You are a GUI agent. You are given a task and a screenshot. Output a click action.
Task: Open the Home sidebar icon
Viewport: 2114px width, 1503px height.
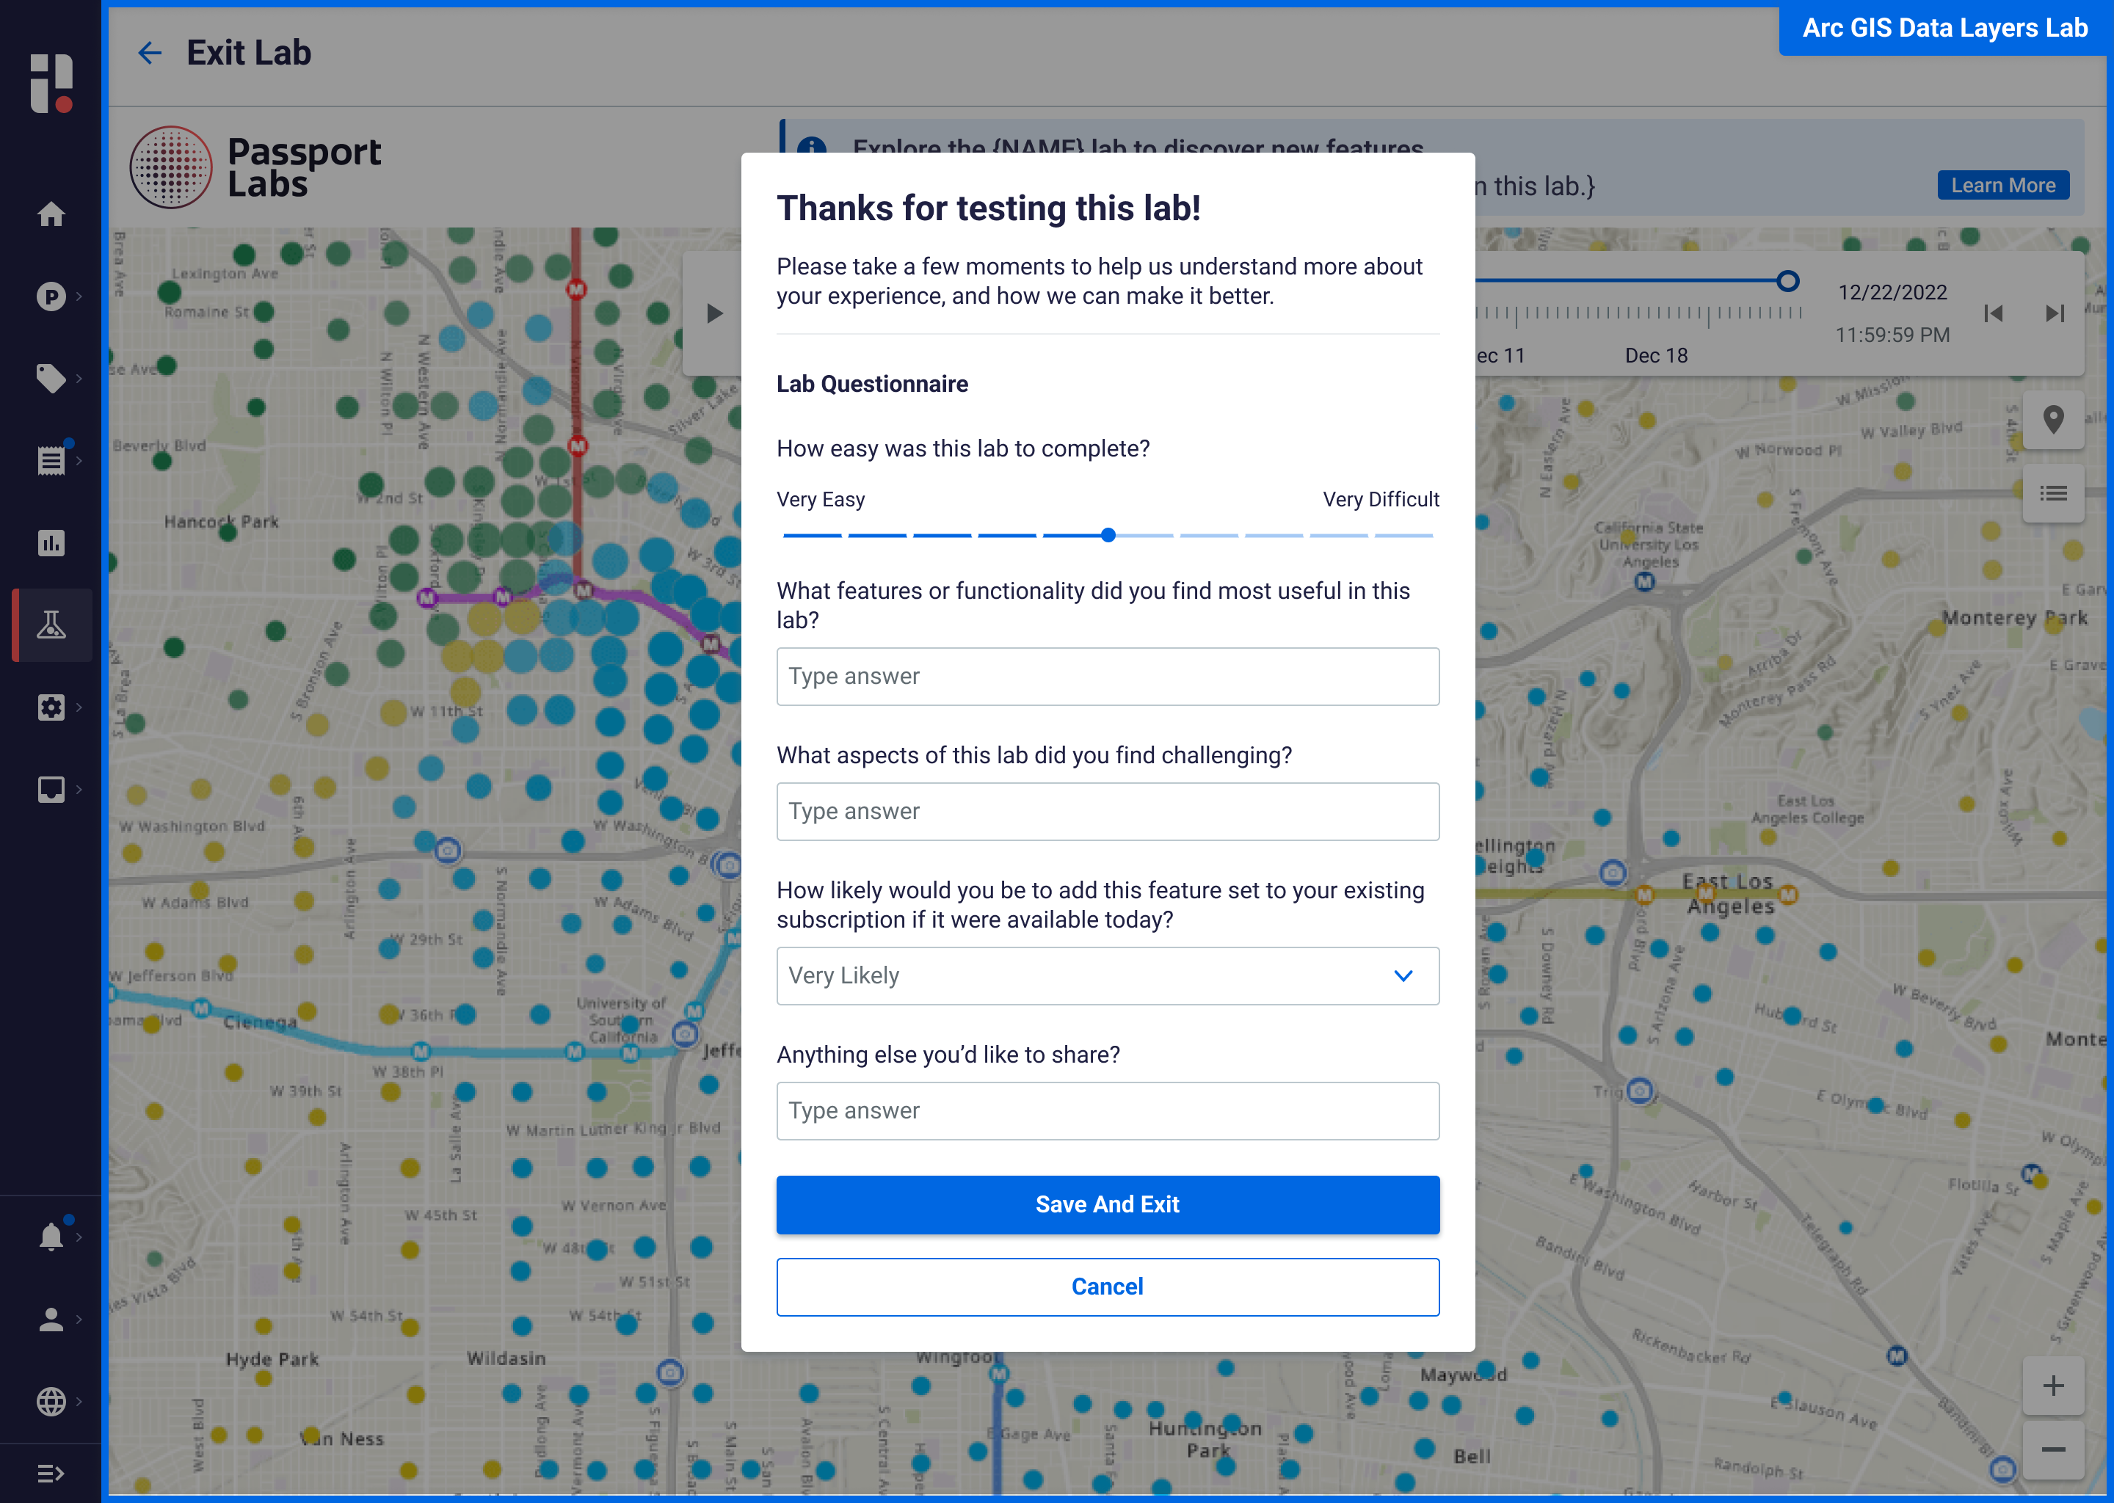tap(51, 214)
